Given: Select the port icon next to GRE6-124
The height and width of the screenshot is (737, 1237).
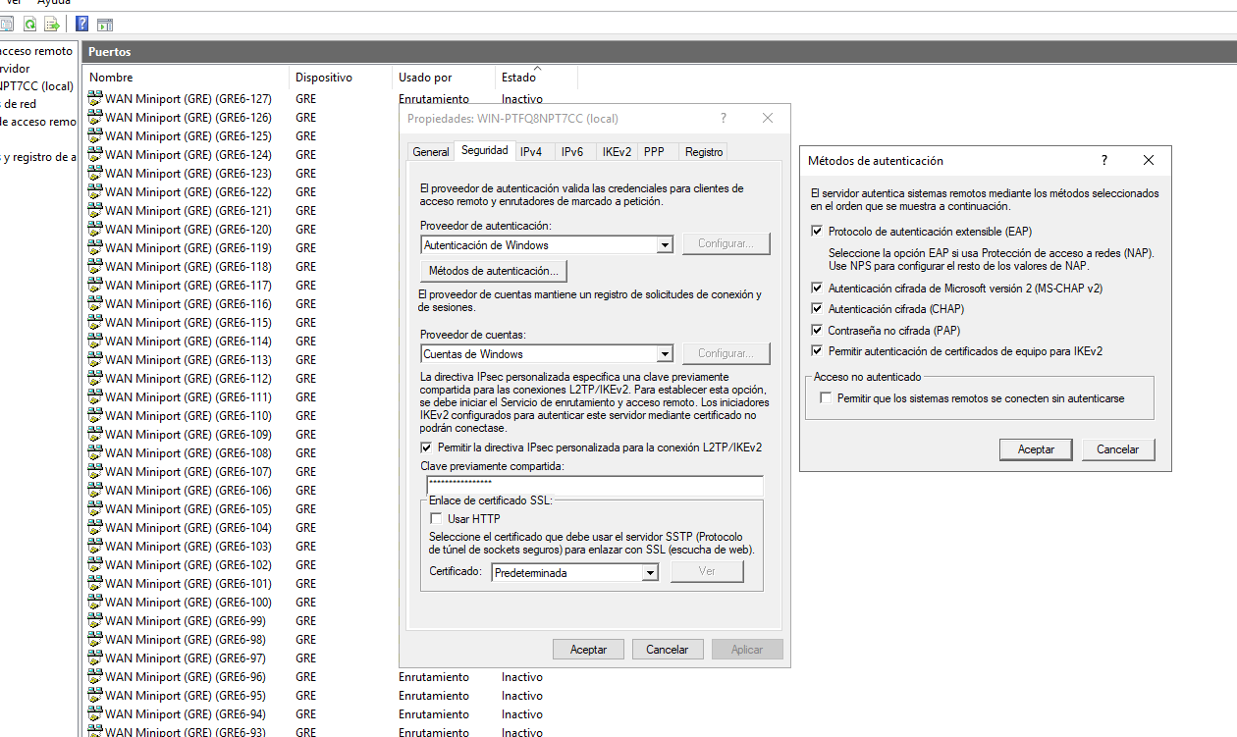Looking at the screenshot, I should click(x=95, y=155).
